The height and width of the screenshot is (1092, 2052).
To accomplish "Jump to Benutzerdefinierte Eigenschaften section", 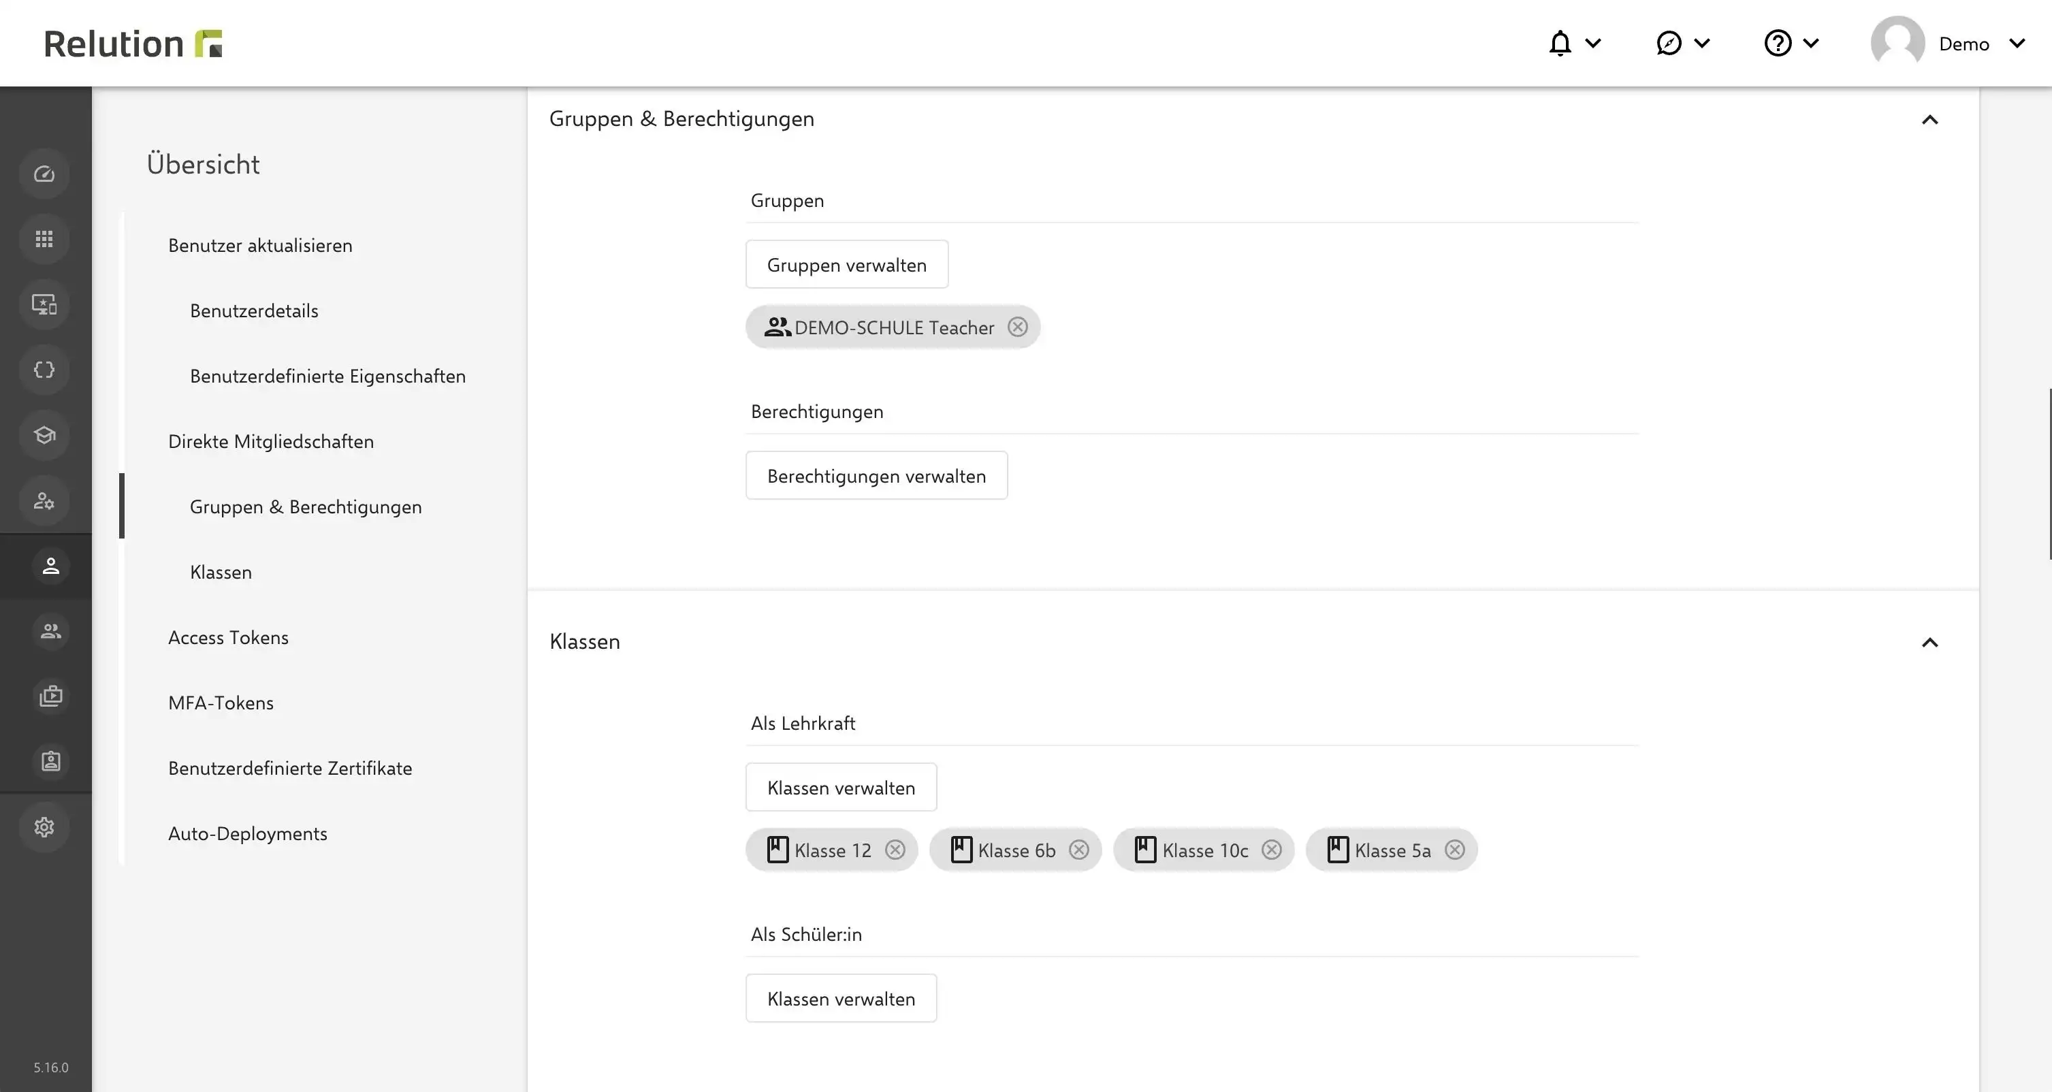I will pos(327,376).
